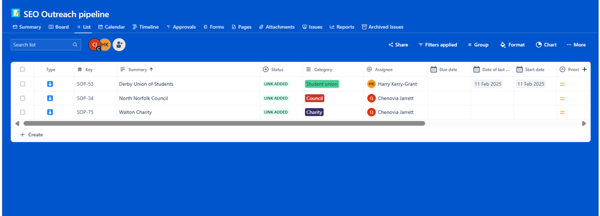This screenshot has width=600, height=216.
Task: Click the medium priority icon for Derby Union
Action: pos(563,84)
